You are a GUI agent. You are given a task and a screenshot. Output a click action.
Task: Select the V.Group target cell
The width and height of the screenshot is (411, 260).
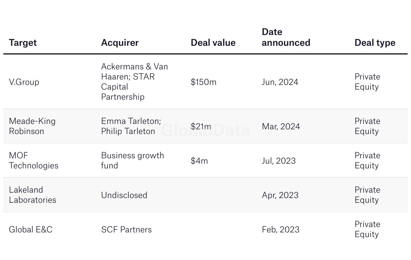click(24, 82)
